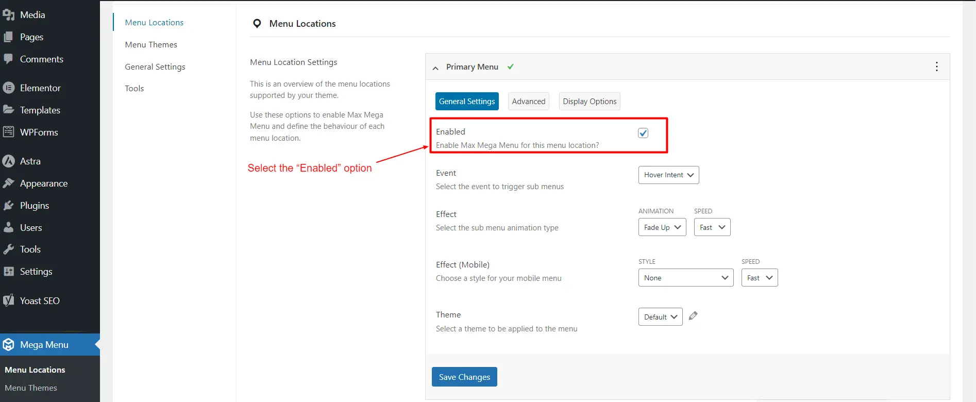Switch to the General Settings tab in panel

[467, 102]
